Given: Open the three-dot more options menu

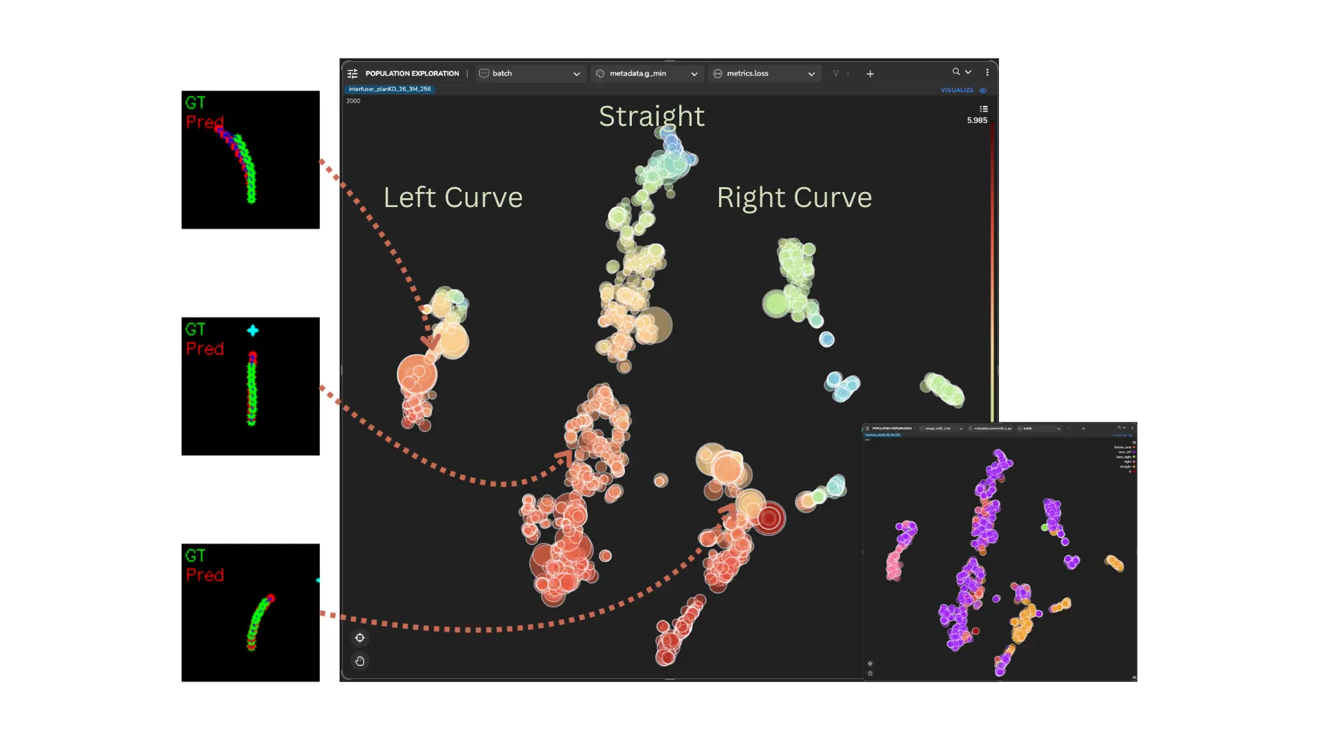Looking at the screenshot, I should [987, 72].
